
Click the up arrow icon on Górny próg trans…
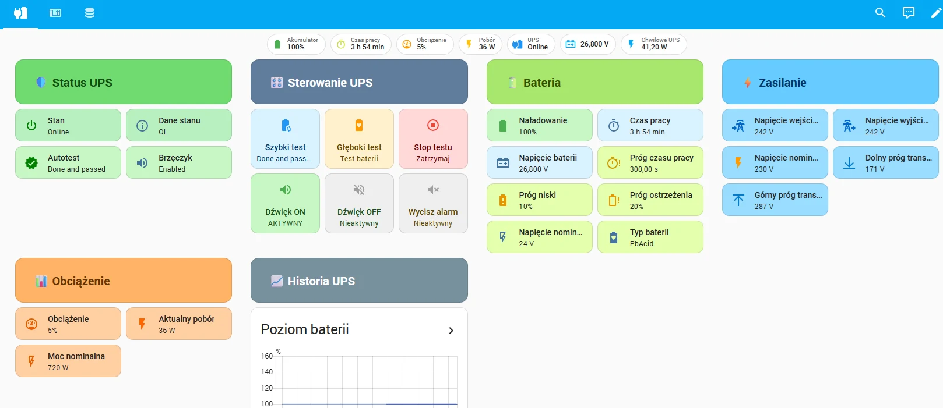(x=738, y=200)
